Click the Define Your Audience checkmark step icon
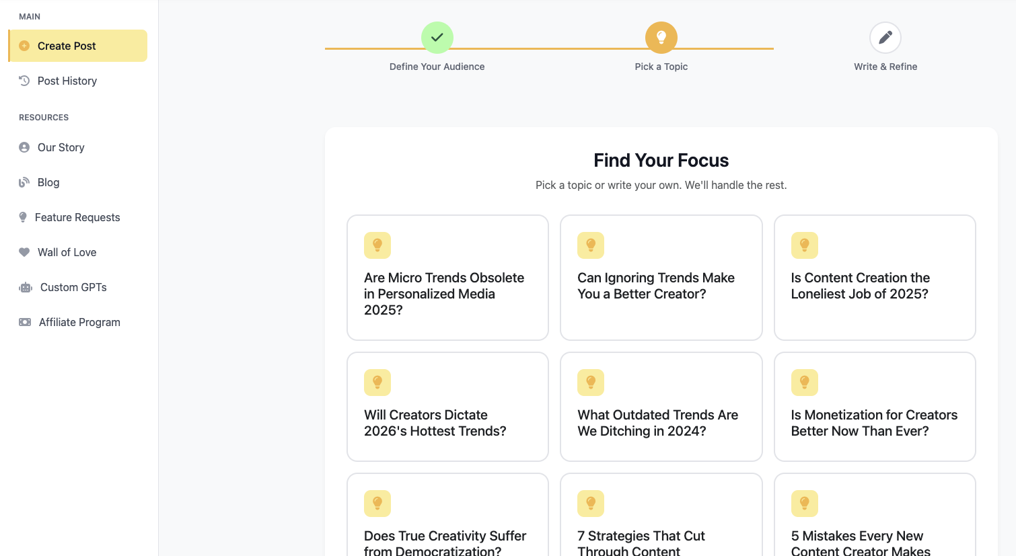Viewport: 1016px width, 556px height. 437,38
